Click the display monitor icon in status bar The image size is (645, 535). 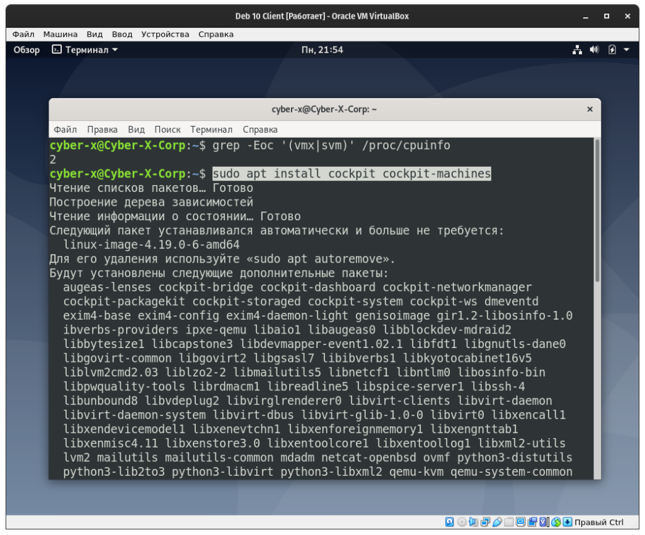521,522
